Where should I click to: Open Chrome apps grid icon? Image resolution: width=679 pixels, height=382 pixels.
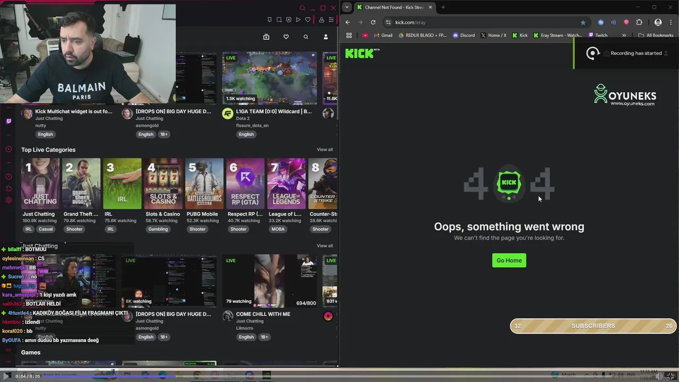349,36
